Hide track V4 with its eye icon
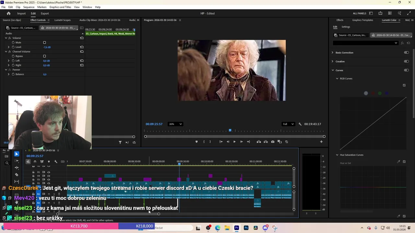The image size is (415, 233). coord(49,176)
